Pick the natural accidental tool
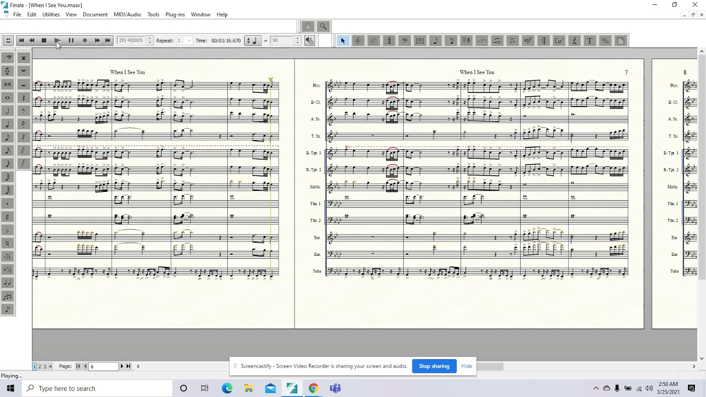 point(8,243)
